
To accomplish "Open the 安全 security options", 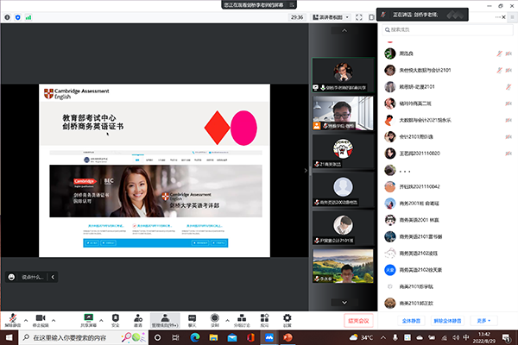I will tap(114, 317).
